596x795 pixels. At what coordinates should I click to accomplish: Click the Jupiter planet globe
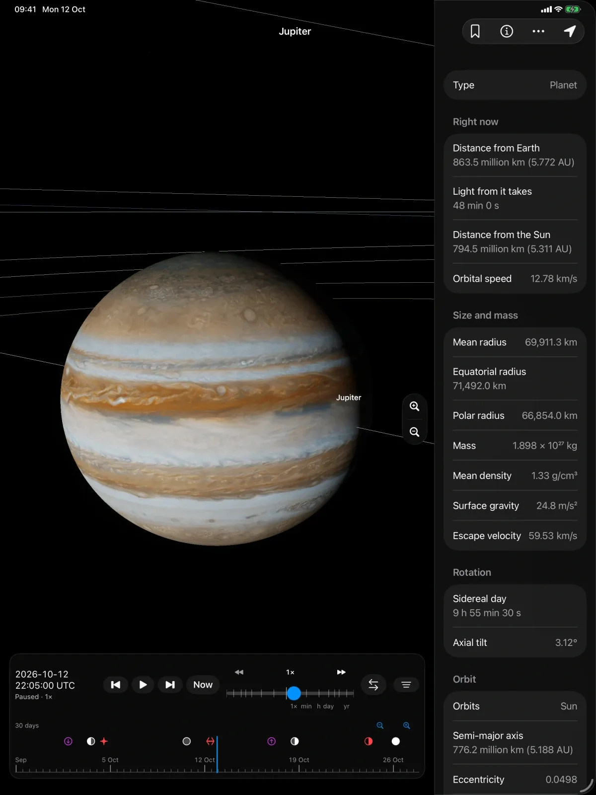[x=209, y=399]
